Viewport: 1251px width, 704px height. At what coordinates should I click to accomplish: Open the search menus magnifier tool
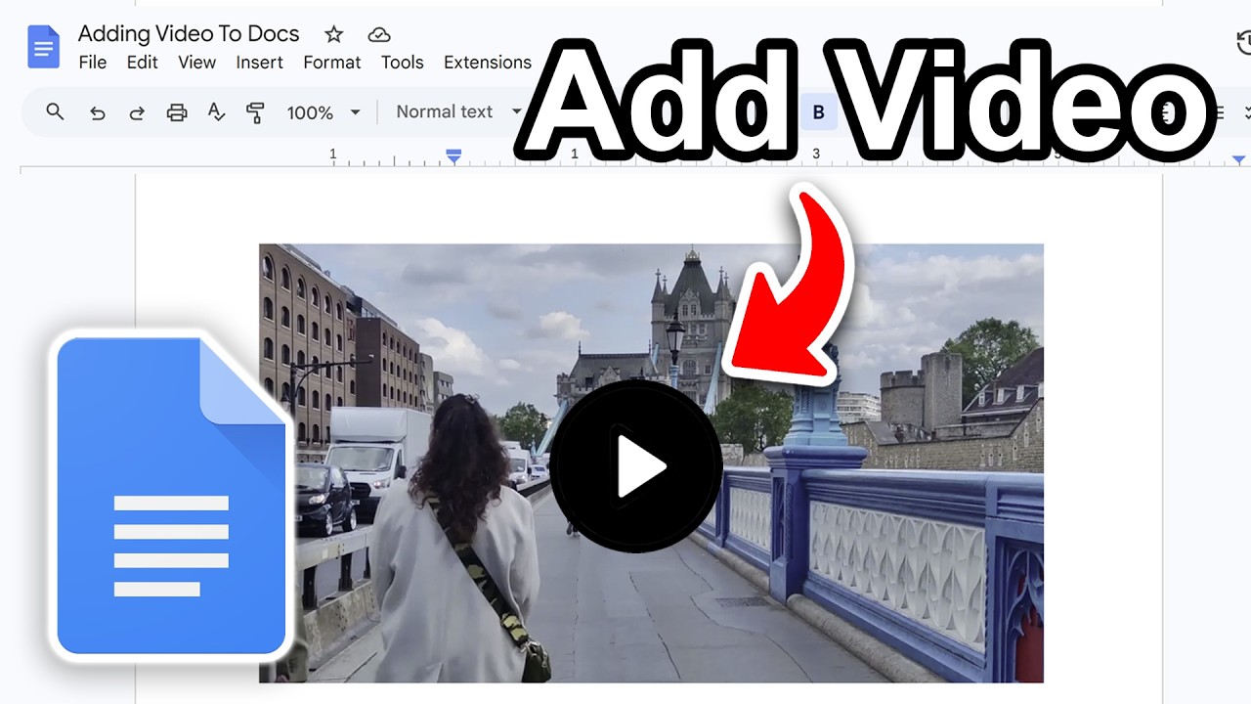(55, 111)
